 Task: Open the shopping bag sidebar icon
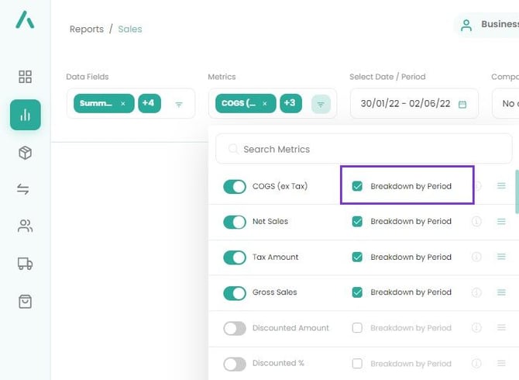coord(25,302)
